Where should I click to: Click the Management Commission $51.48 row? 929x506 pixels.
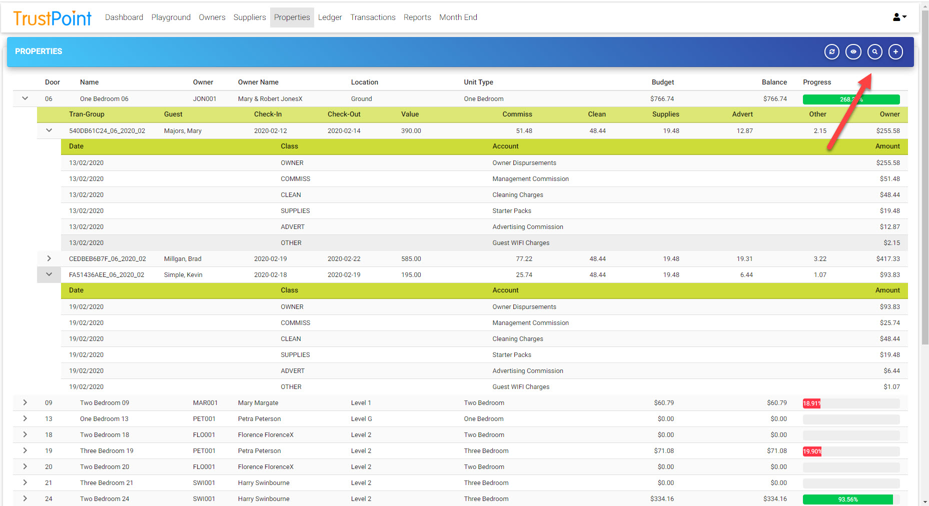tap(484, 178)
